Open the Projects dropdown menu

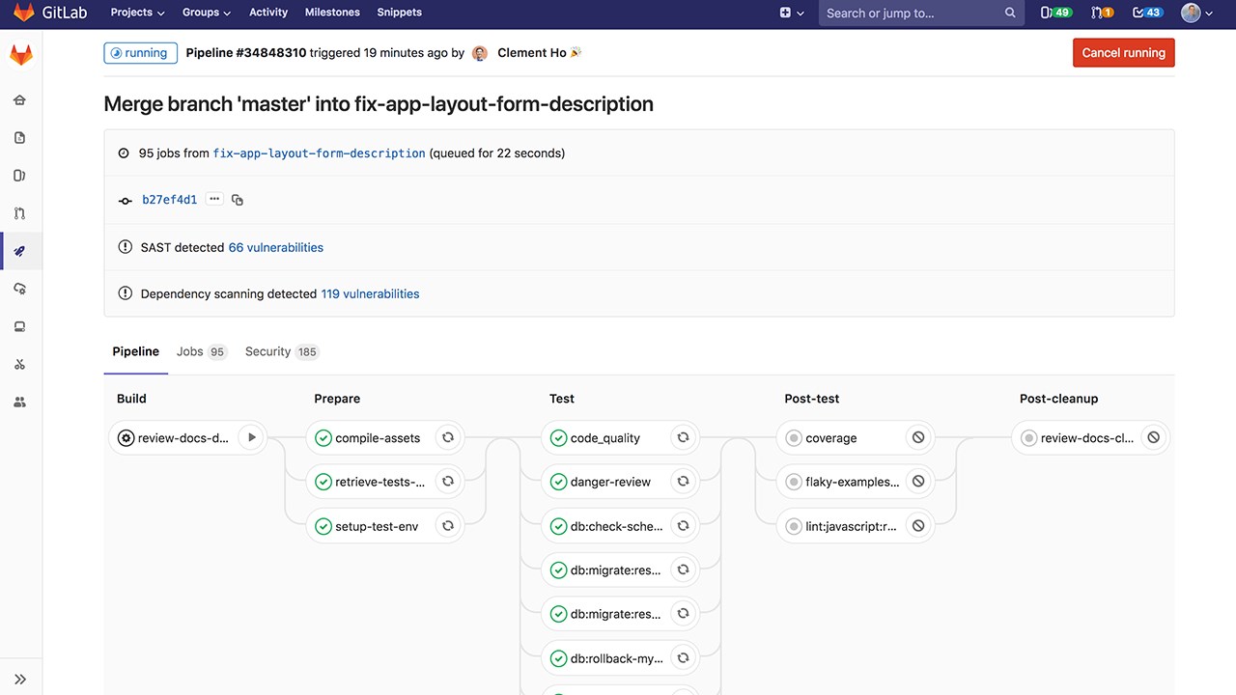coord(137,13)
